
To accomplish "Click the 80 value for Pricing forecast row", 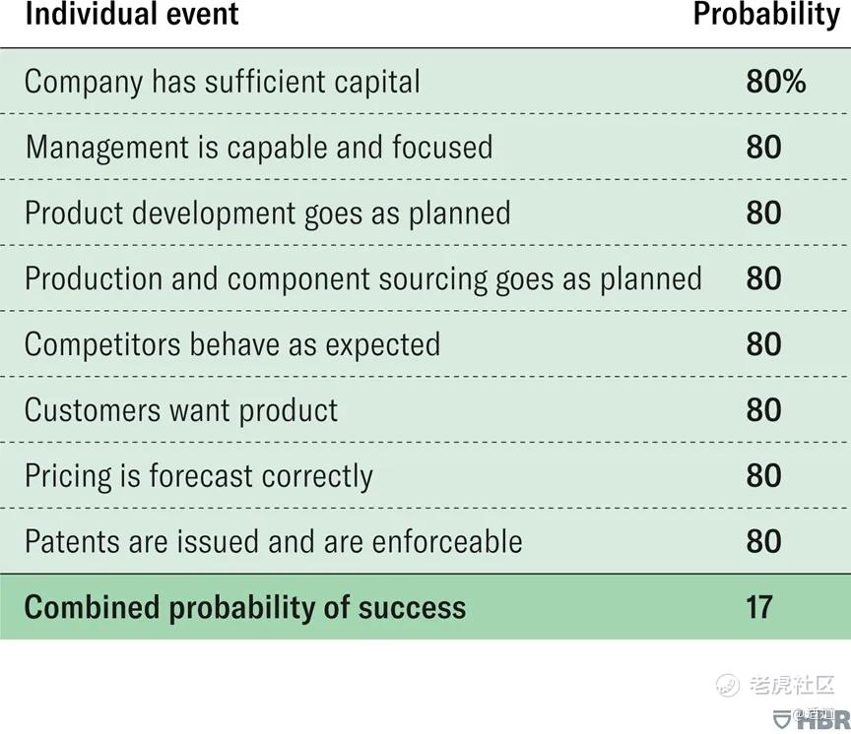I will 763,476.
